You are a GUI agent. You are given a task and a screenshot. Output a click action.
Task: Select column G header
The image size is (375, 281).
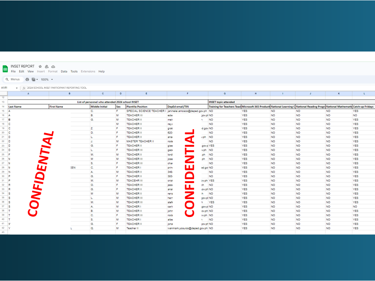click(x=225, y=94)
